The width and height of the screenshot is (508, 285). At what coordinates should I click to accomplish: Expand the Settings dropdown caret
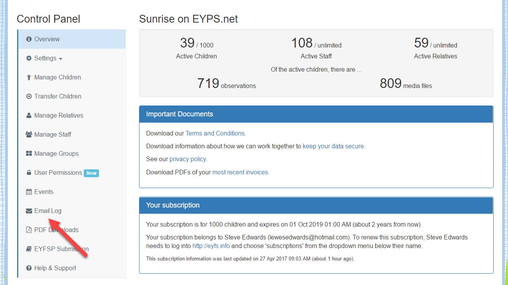point(60,59)
